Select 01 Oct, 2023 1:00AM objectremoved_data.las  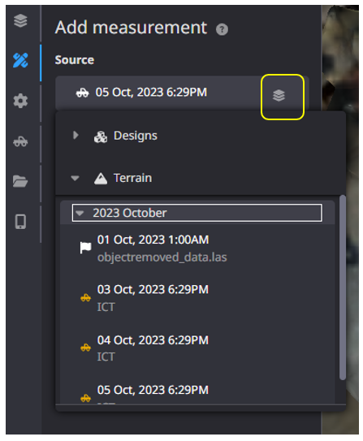(197, 249)
